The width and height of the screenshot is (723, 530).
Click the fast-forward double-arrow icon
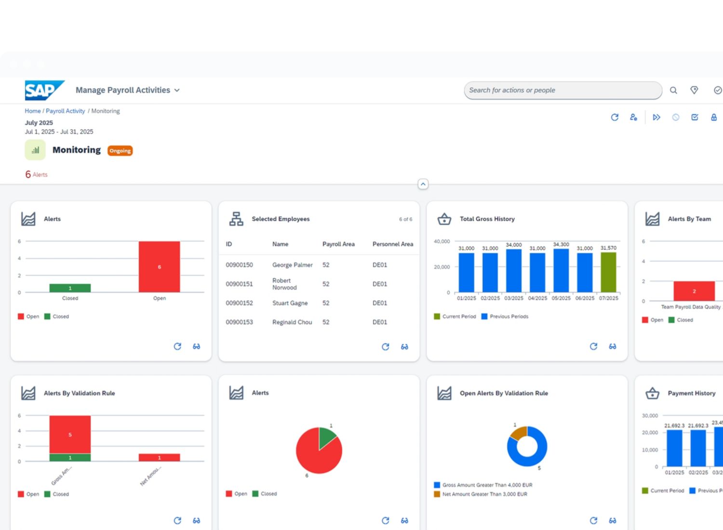tap(656, 117)
